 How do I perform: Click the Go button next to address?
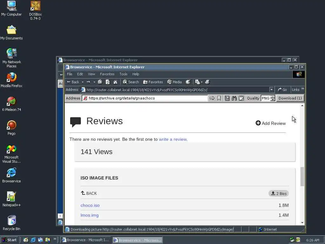(282, 90)
